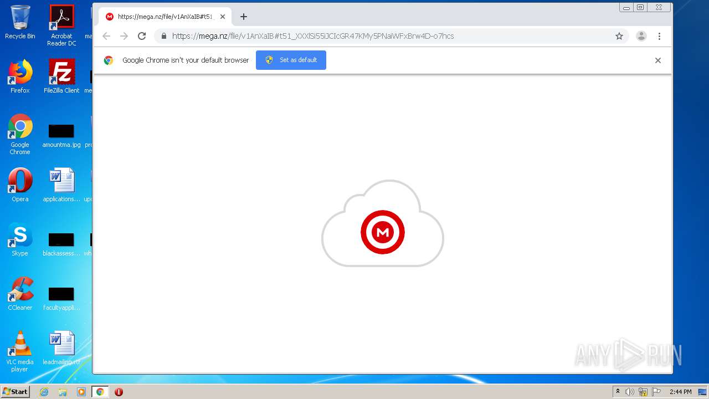Viewport: 709px width, 399px height.
Task: Click the Set as default button
Action: pos(291,60)
